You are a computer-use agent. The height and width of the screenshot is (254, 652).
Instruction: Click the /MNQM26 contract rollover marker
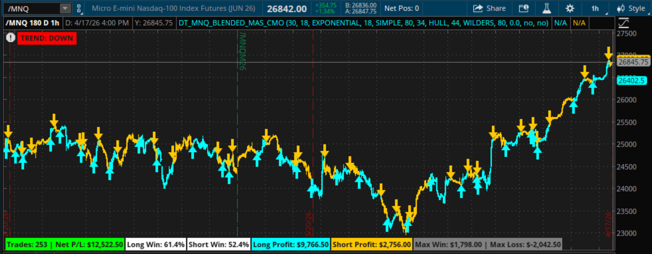(242, 51)
